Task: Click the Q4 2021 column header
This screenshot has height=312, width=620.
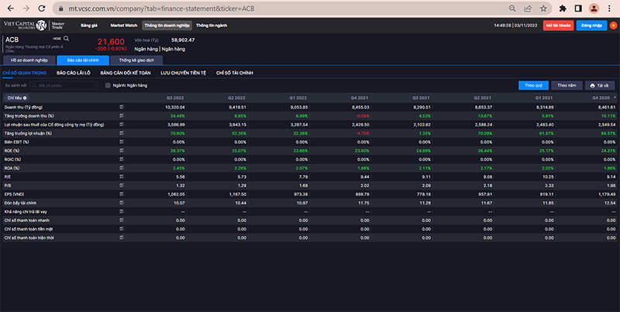Action: [360, 98]
